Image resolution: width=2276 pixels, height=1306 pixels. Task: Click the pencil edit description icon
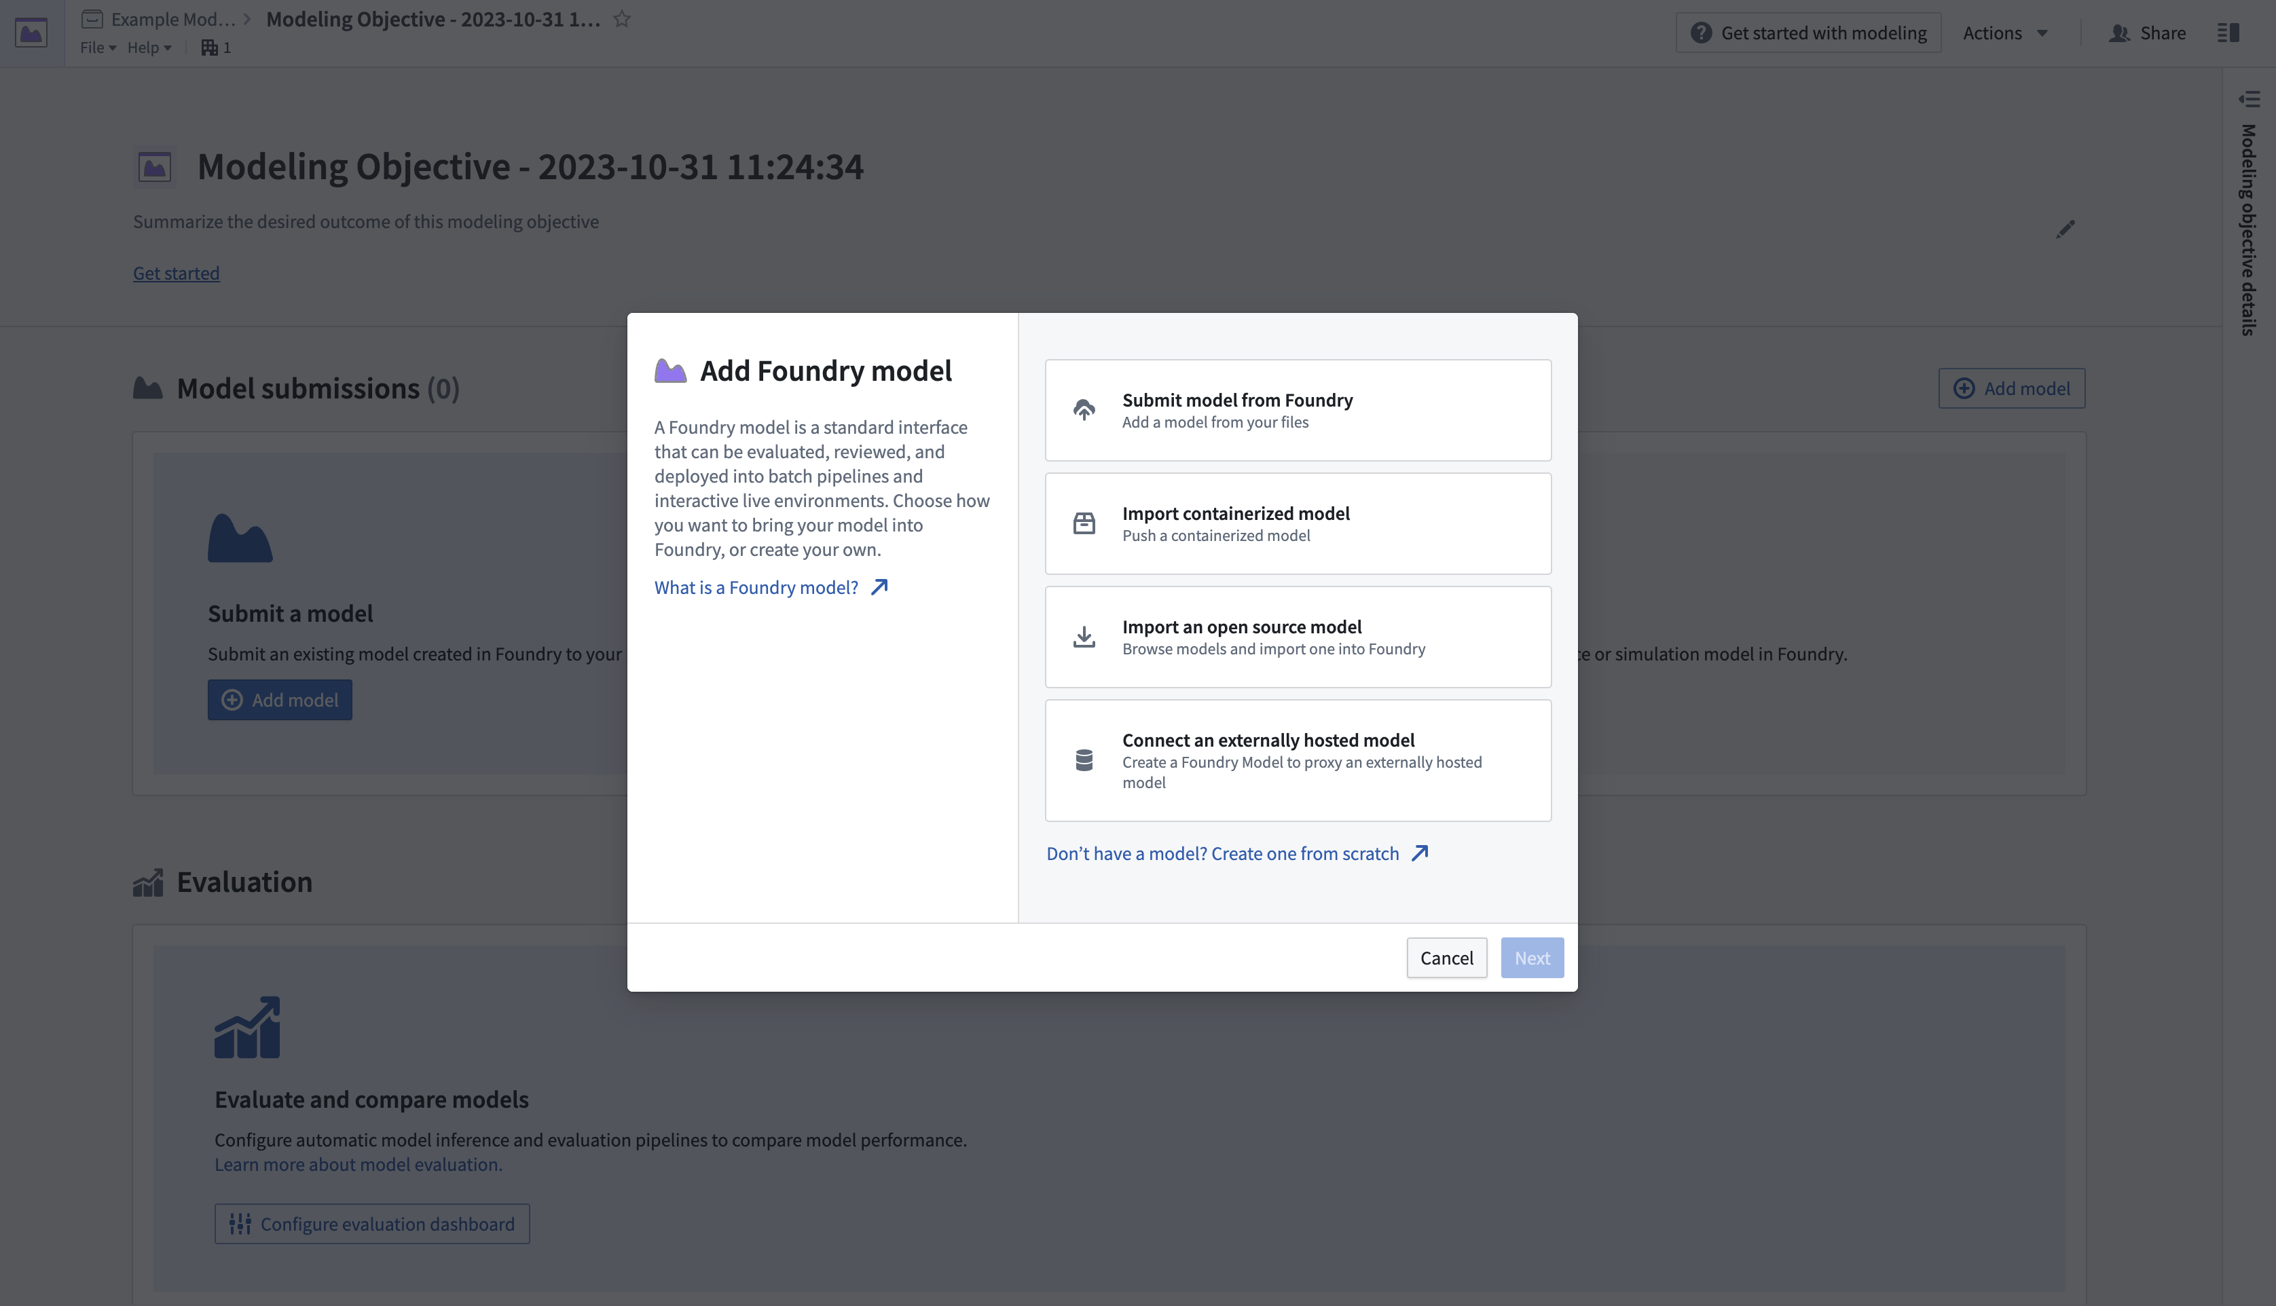[2066, 229]
